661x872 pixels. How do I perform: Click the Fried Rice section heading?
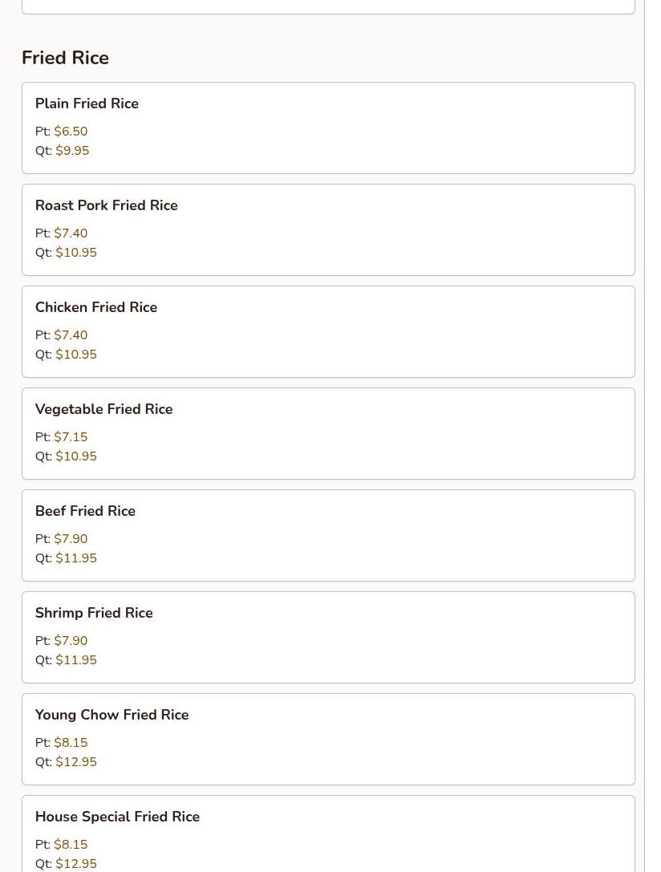pos(65,58)
